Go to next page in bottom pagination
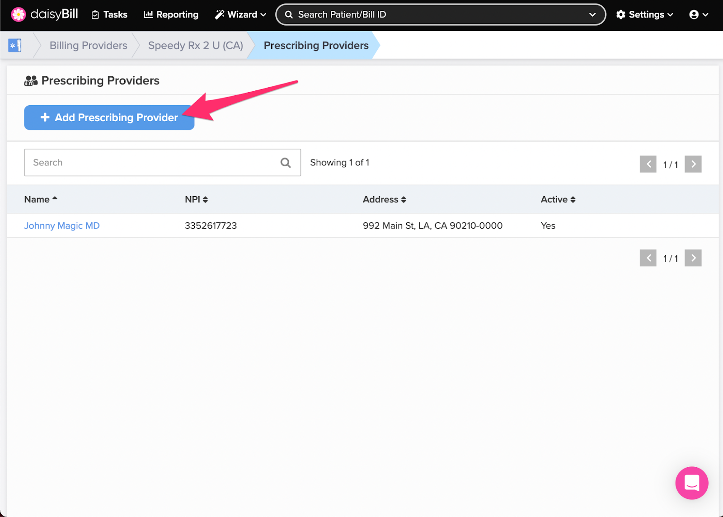Viewport: 723px width, 517px height. click(693, 258)
